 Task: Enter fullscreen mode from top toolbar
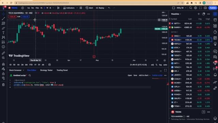(x=200, y=8)
